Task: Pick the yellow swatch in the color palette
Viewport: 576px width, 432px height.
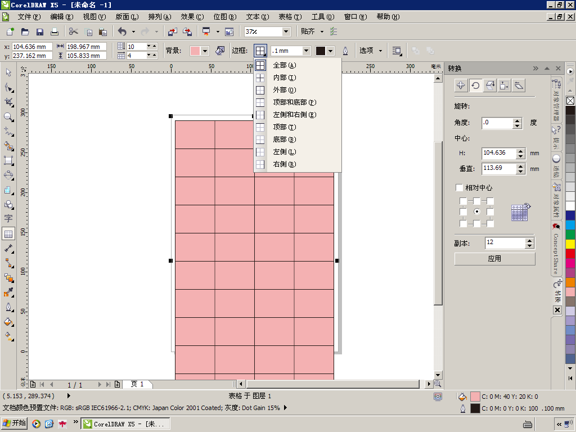Action: 570,244
